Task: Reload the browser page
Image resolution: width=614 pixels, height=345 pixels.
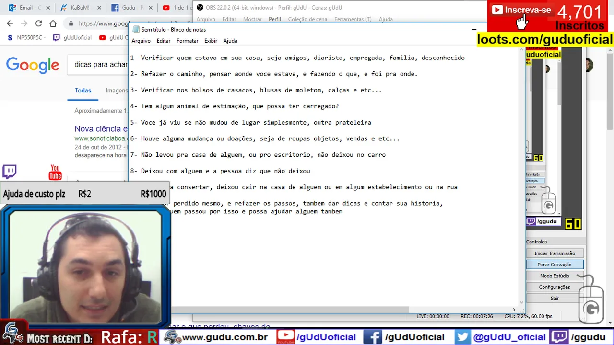Action: coord(38,23)
